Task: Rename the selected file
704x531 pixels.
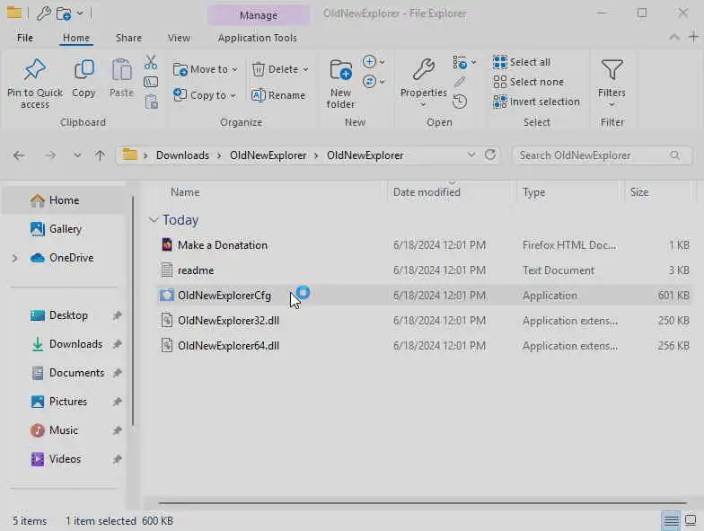Action: point(278,95)
